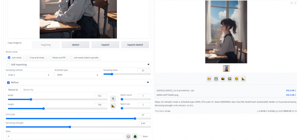
Task: Click the Denoising strength slider handle
Action: pos(70,127)
